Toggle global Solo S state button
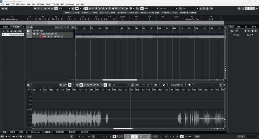The width and height of the screenshot is (259, 139). click(x=38, y=8)
